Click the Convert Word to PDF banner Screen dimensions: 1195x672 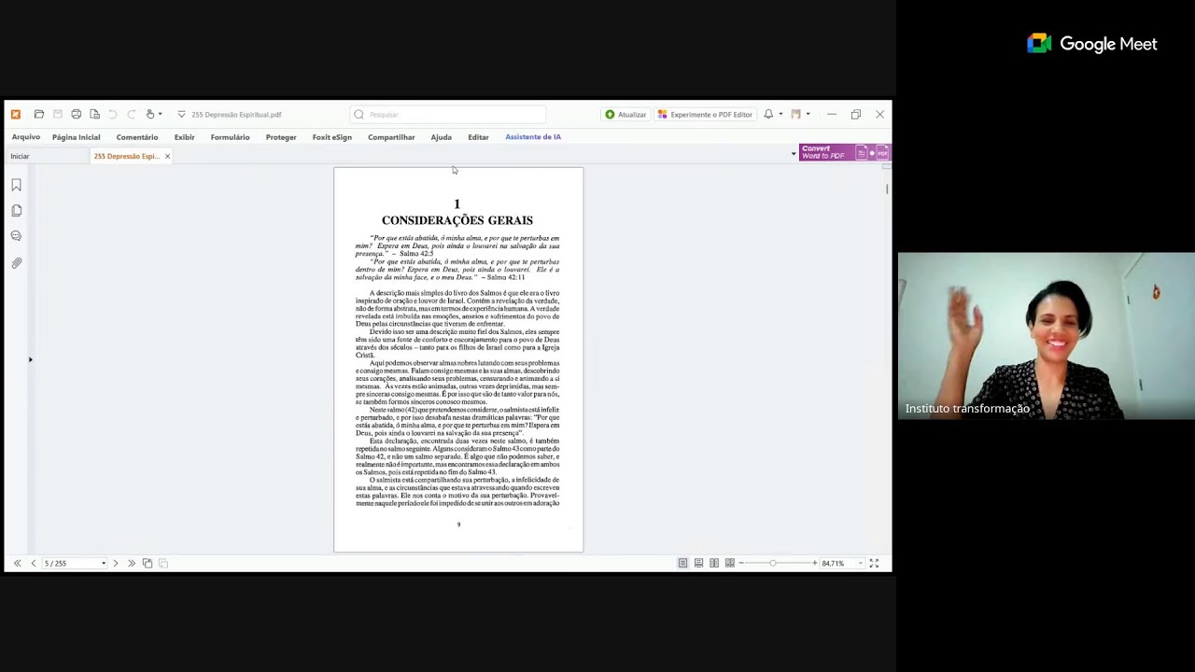(845, 152)
